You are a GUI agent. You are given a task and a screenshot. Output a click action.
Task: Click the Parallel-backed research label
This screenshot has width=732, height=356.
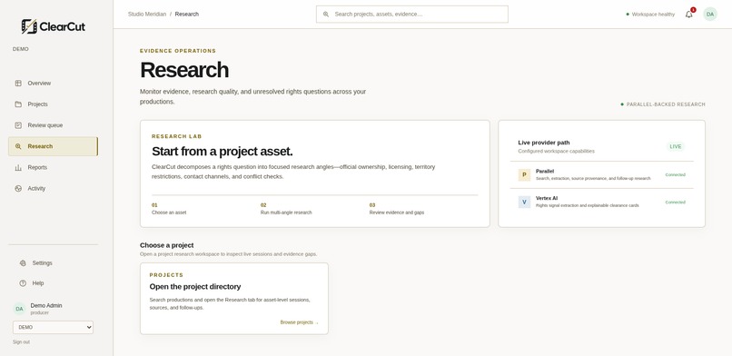pos(663,104)
